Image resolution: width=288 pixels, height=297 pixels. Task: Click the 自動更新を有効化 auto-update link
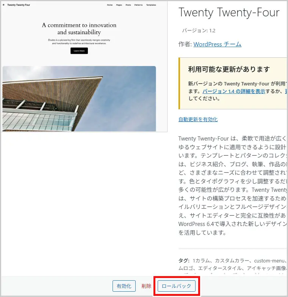pos(198,119)
